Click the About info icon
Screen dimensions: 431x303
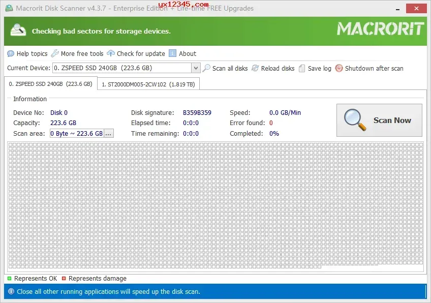(172, 53)
